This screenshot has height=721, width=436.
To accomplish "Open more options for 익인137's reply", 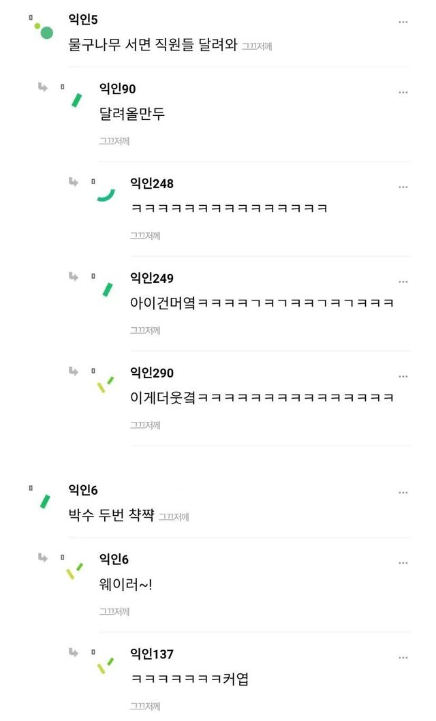I will tap(403, 658).
